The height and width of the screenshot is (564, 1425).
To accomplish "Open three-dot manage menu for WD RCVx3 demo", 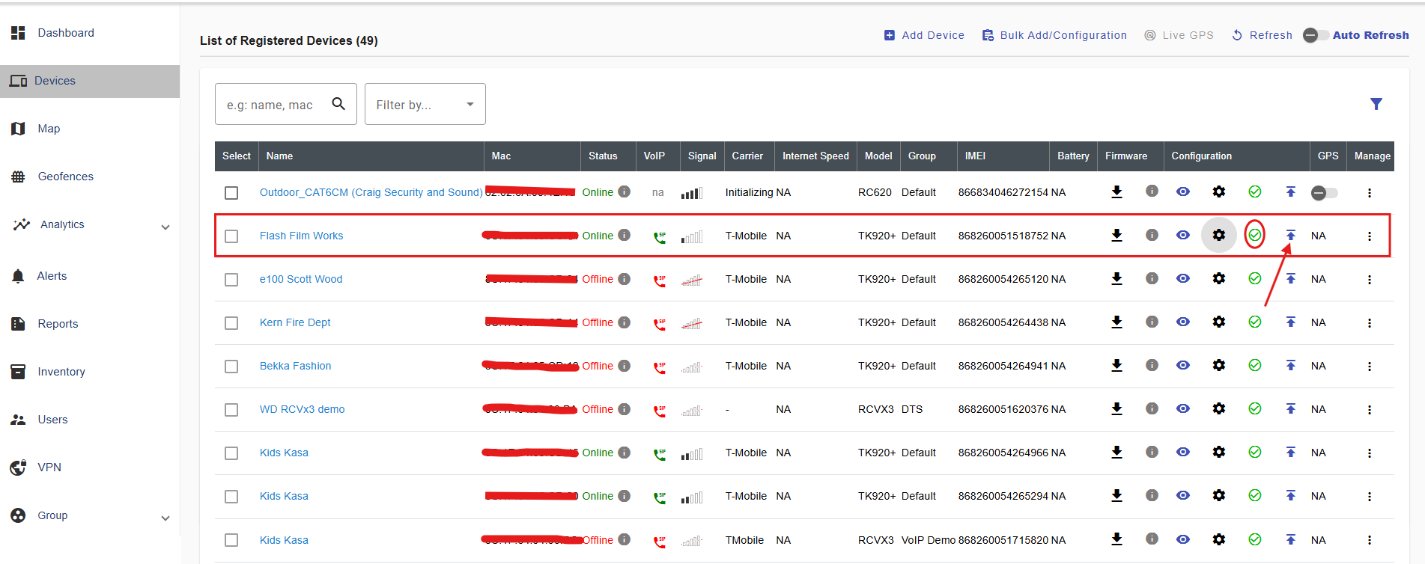I will click(1369, 410).
